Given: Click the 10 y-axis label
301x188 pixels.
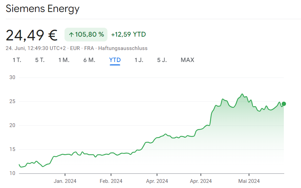Looking at the screenshot, I should (x=12, y=173).
